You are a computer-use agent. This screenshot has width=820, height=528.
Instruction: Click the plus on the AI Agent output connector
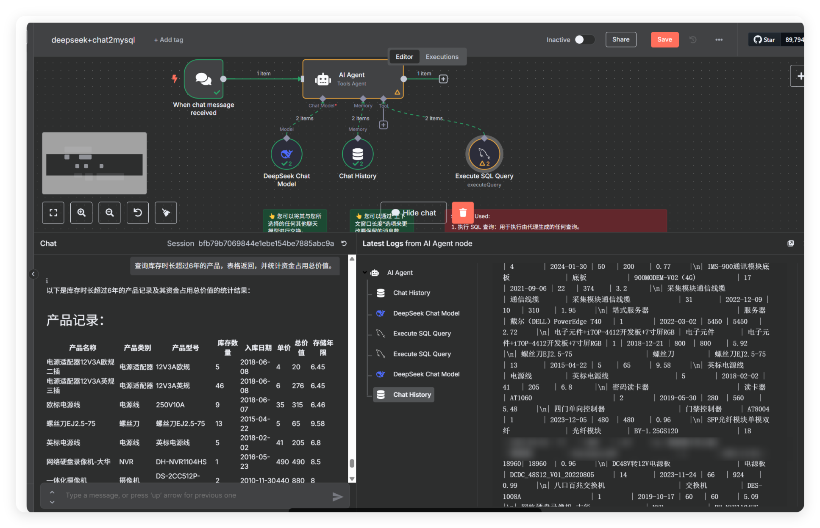pyautogui.click(x=442, y=79)
